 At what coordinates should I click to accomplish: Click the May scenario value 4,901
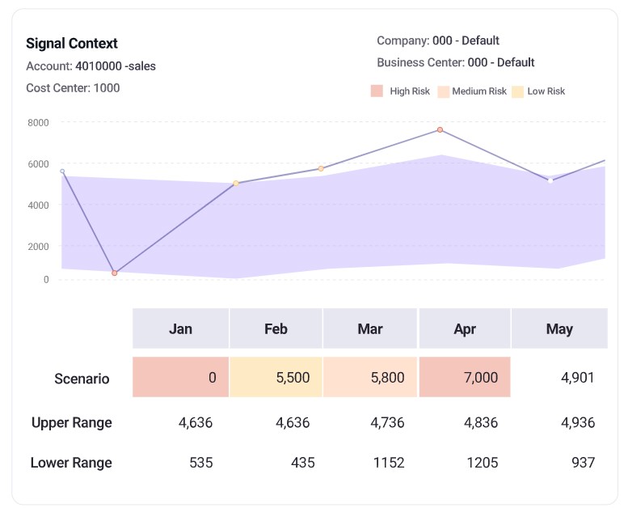pyautogui.click(x=559, y=377)
